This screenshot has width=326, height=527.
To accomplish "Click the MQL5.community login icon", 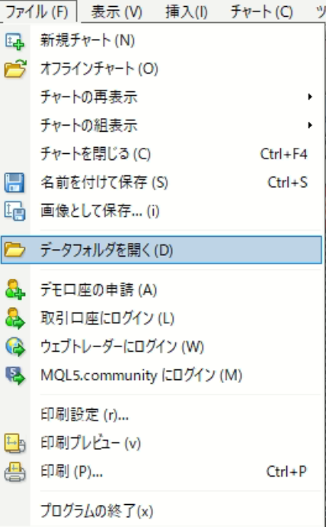I will (x=15, y=375).
